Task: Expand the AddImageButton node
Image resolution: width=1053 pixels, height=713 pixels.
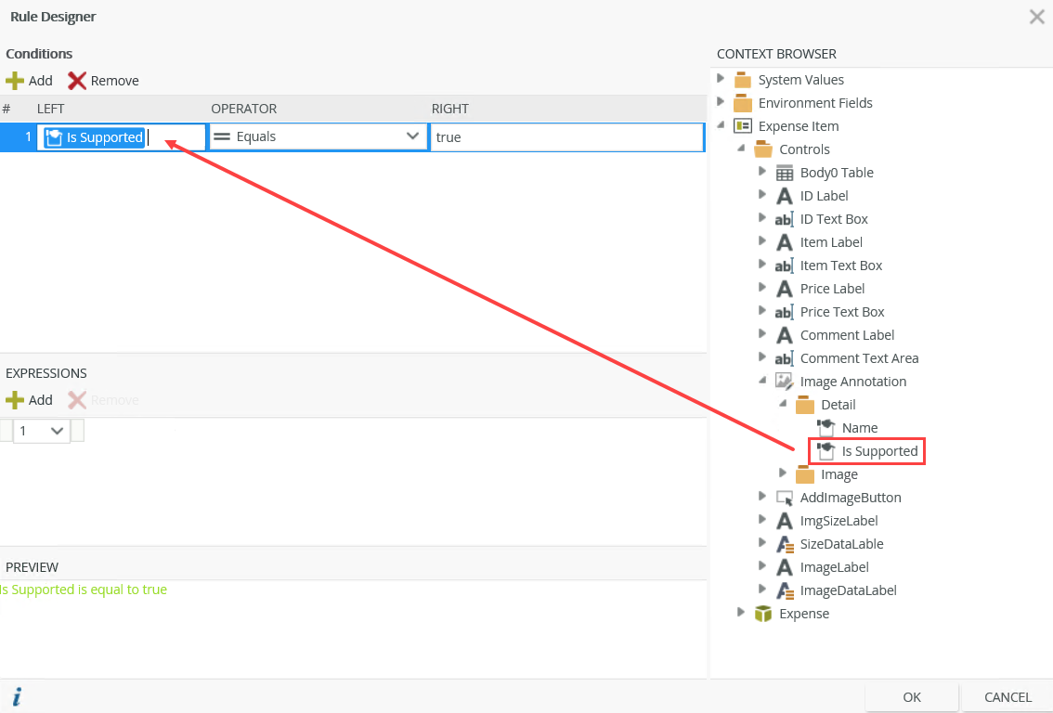Action: pyautogui.click(x=762, y=497)
